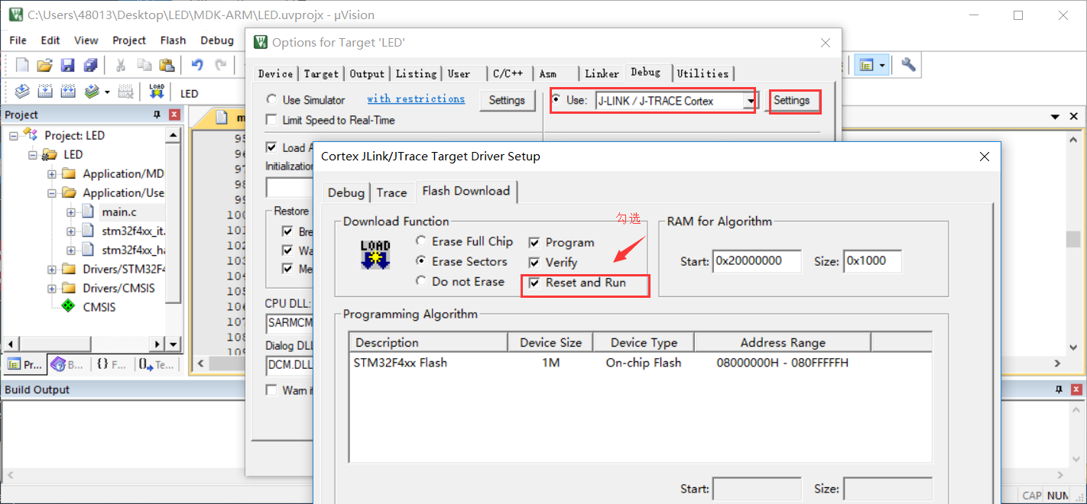
Task: Save the current file via the floppy icon
Action: [x=68, y=66]
